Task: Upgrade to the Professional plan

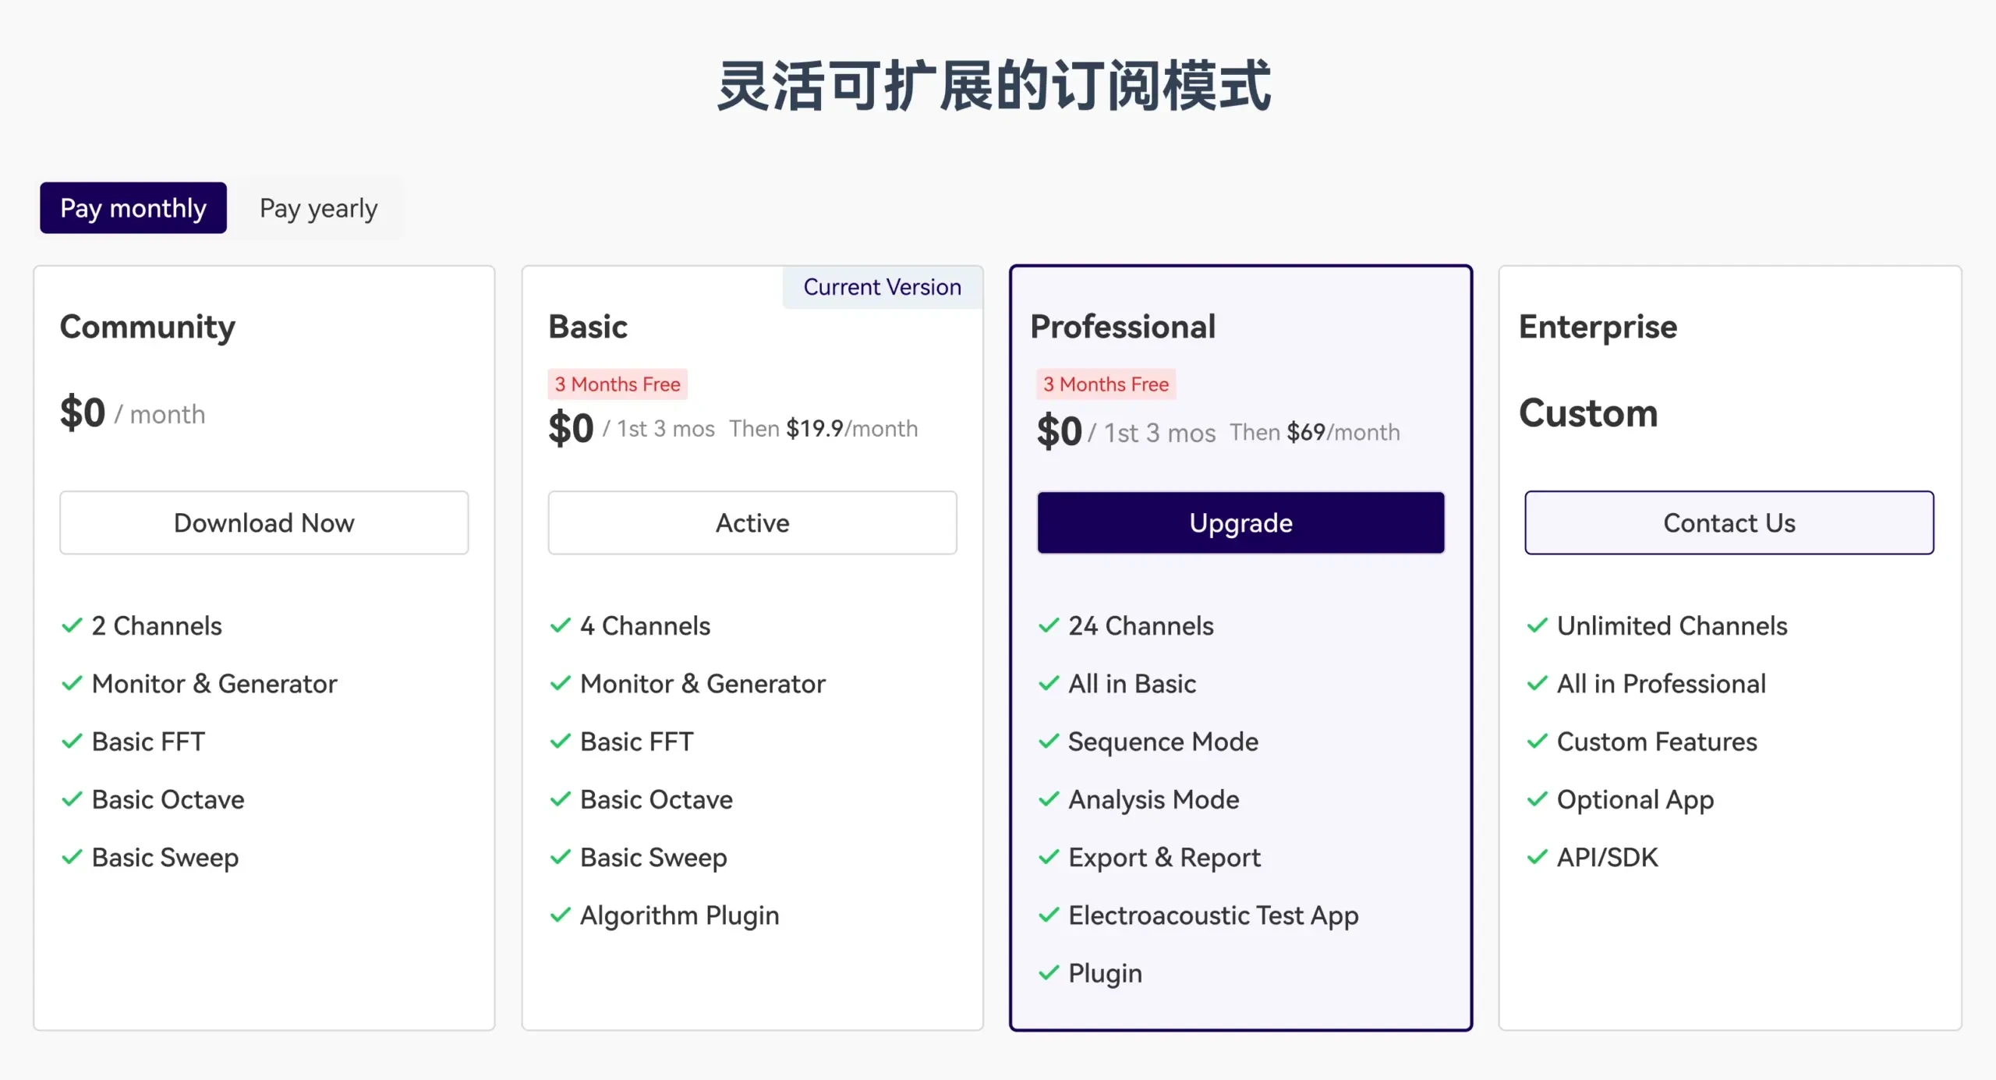Action: [1240, 522]
